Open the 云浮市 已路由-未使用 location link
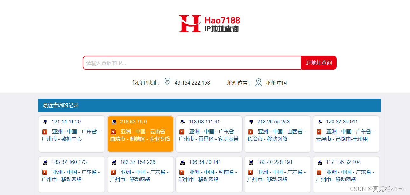The image size is (410, 195). (x=346, y=135)
